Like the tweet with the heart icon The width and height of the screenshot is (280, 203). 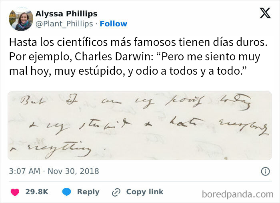15,192
